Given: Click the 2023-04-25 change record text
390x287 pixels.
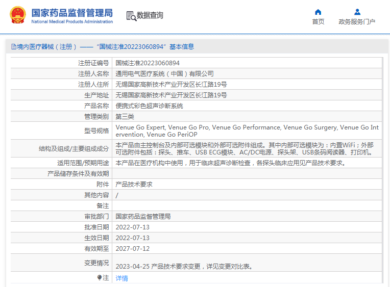Looking at the screenshot, I should 184,266.
